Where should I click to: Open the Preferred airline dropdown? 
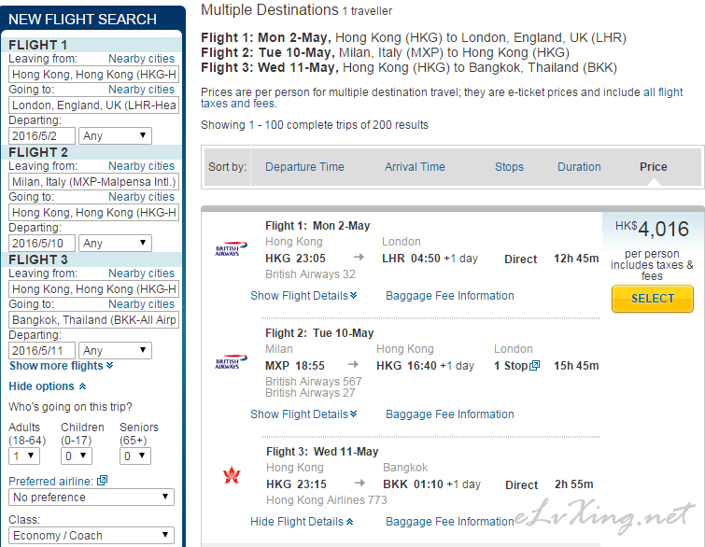pos(92,498)
